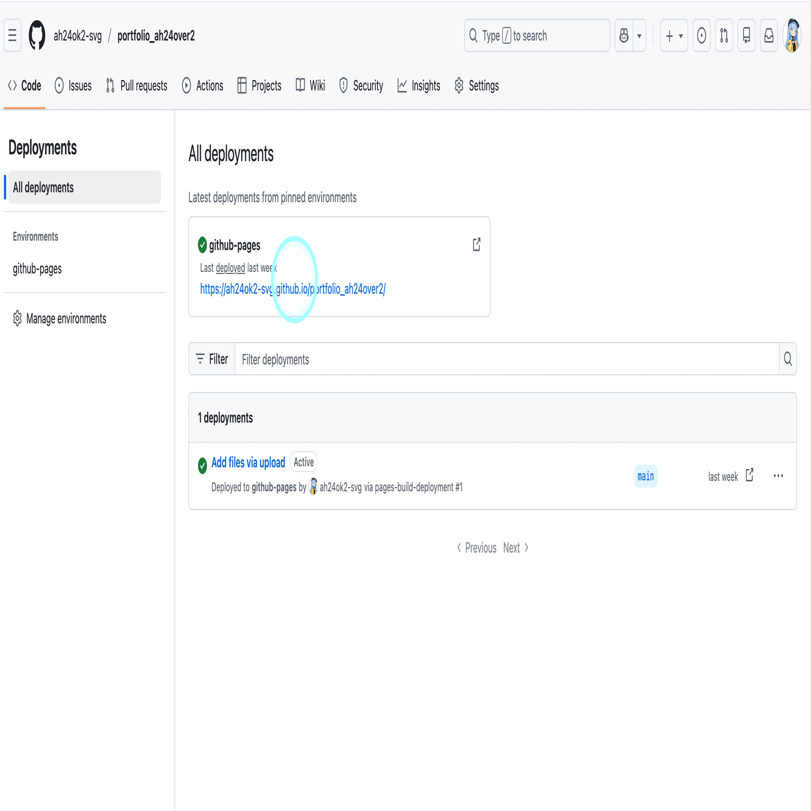Open deployment site via last week external icon
The height and width of the screenshot is (811, 811).
pyautogui.click(x=750, y=475)
